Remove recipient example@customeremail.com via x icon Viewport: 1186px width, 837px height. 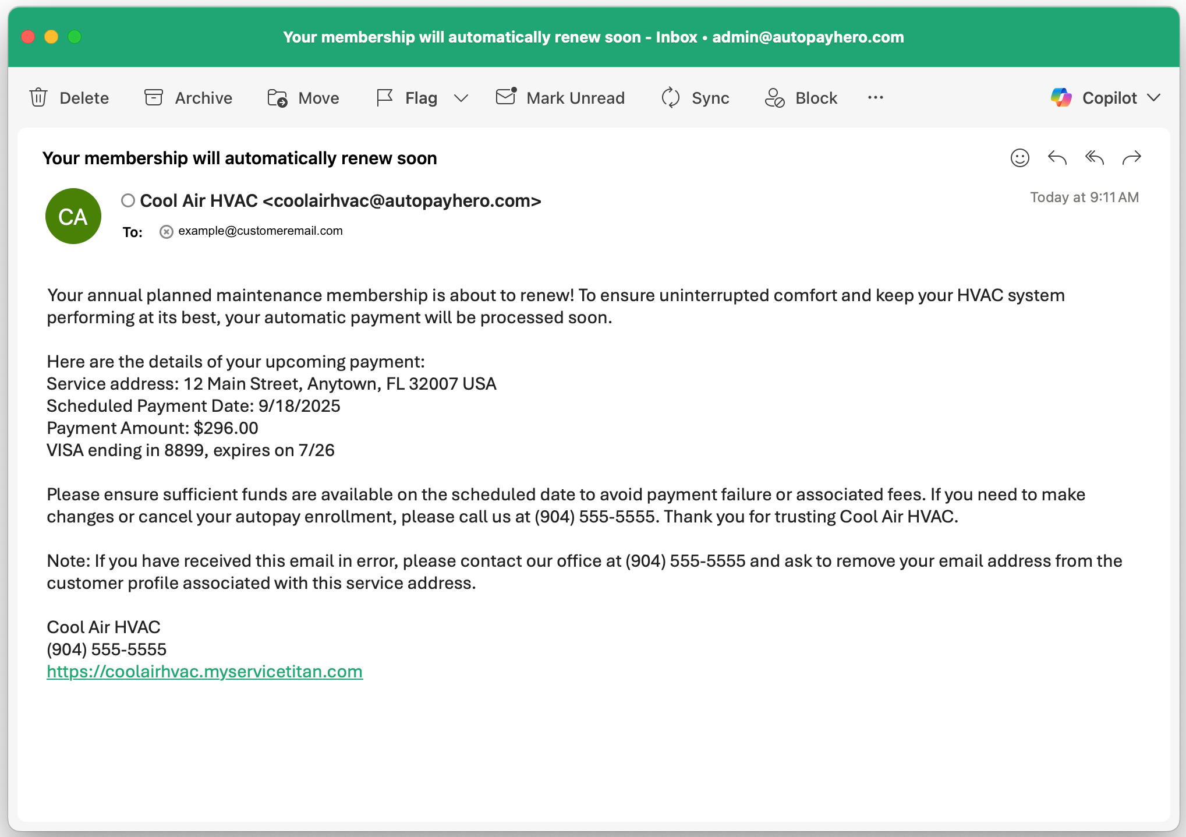167,232
